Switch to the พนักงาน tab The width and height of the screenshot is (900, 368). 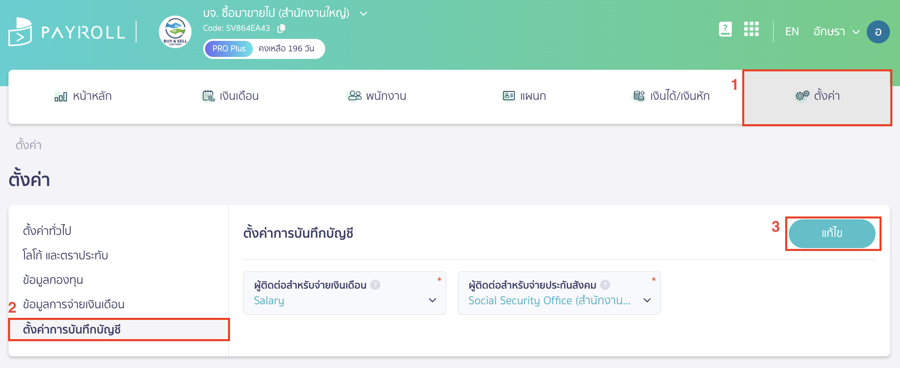376,96
